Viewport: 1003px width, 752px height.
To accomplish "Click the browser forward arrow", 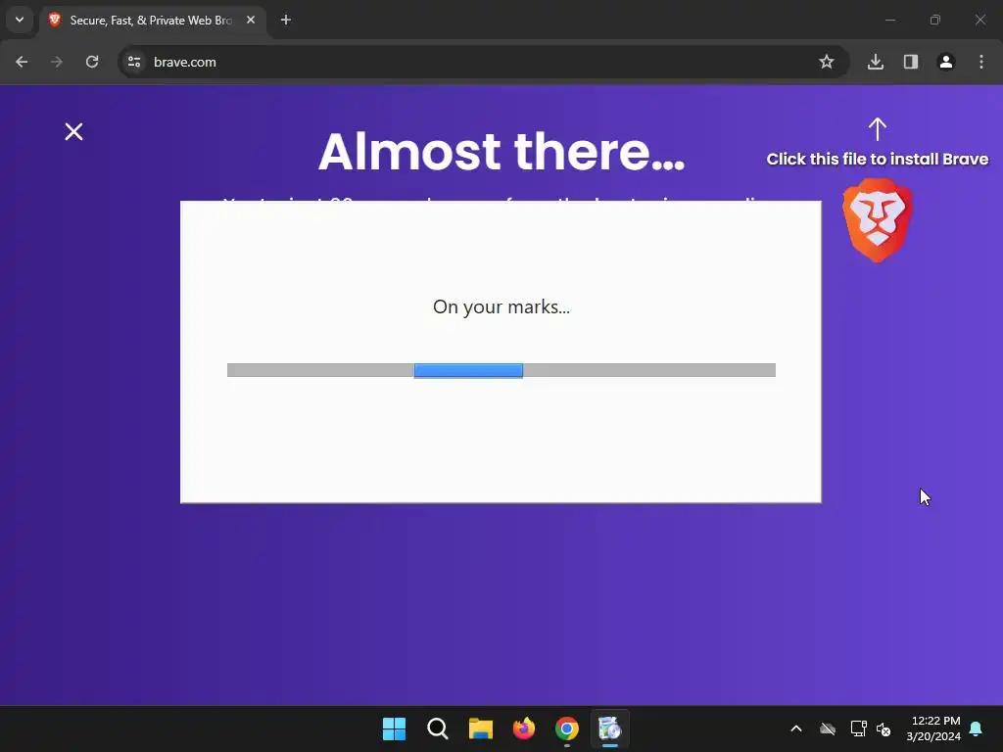I will click(57, 62).
